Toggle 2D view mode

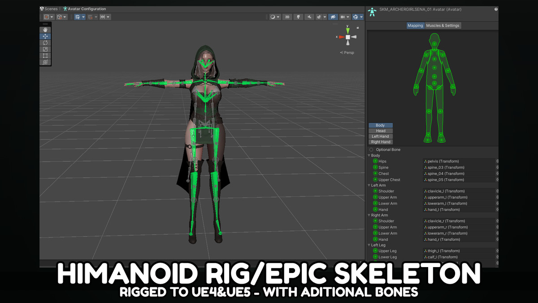coord(287,17)
